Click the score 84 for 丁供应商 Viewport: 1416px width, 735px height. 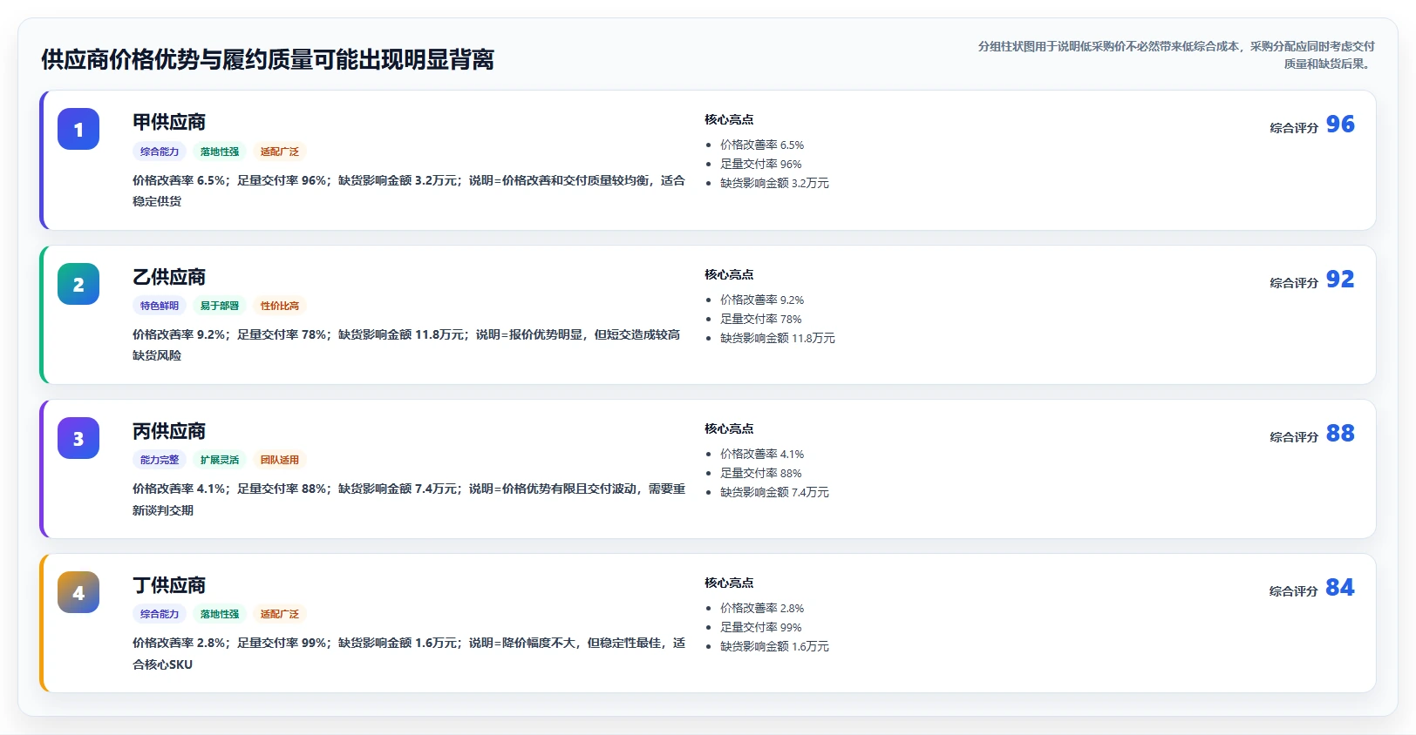coord(1340,588)
